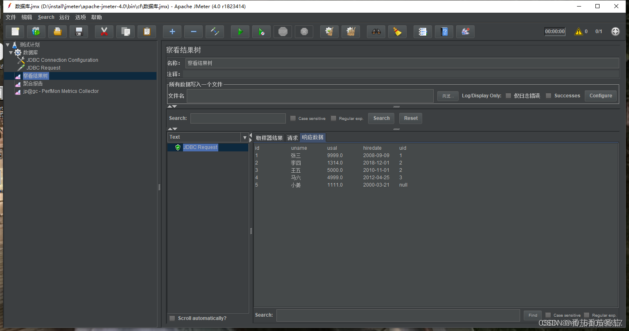Screen dimensions: 629x331
Task: Click the yellow warning log icon
Action: click(x=578, y=32)
